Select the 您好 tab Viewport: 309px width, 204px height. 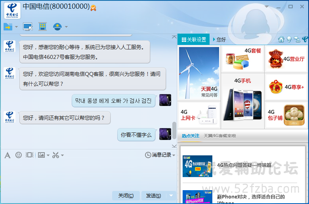coord(219,40)
